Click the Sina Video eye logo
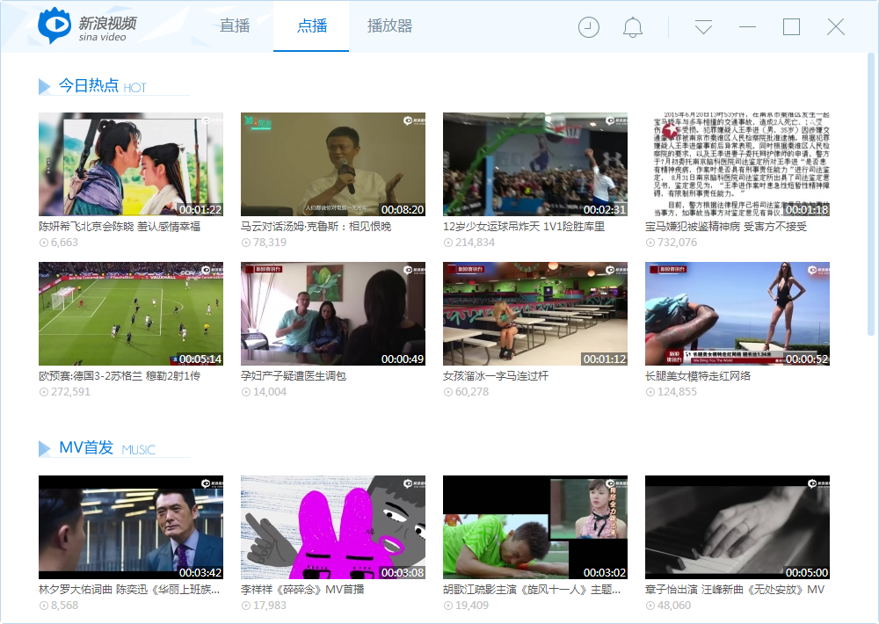 pos(54,25)
